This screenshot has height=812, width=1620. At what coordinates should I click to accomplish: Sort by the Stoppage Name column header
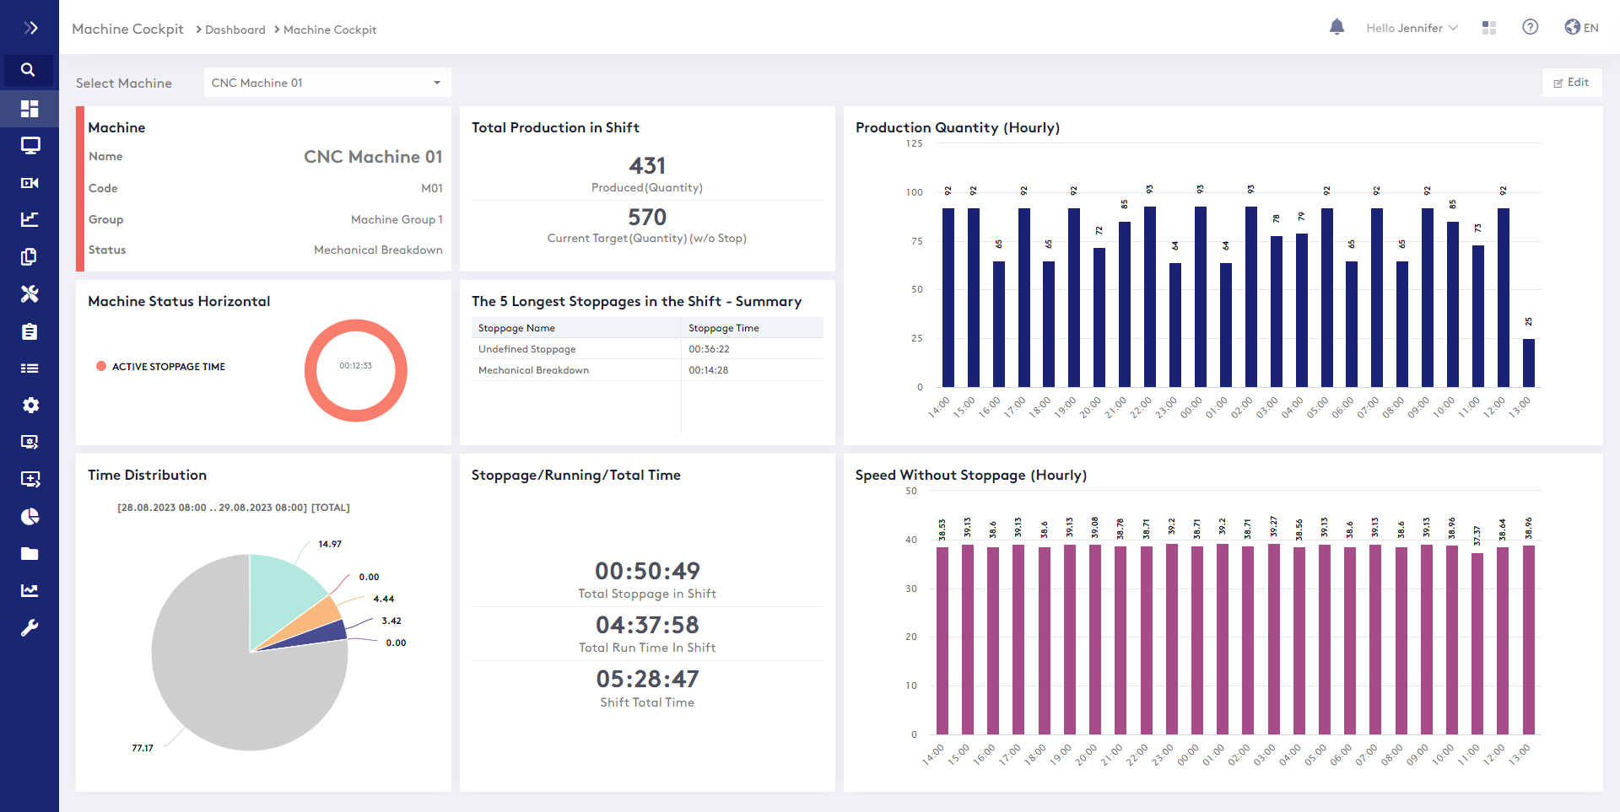point(516,328)
